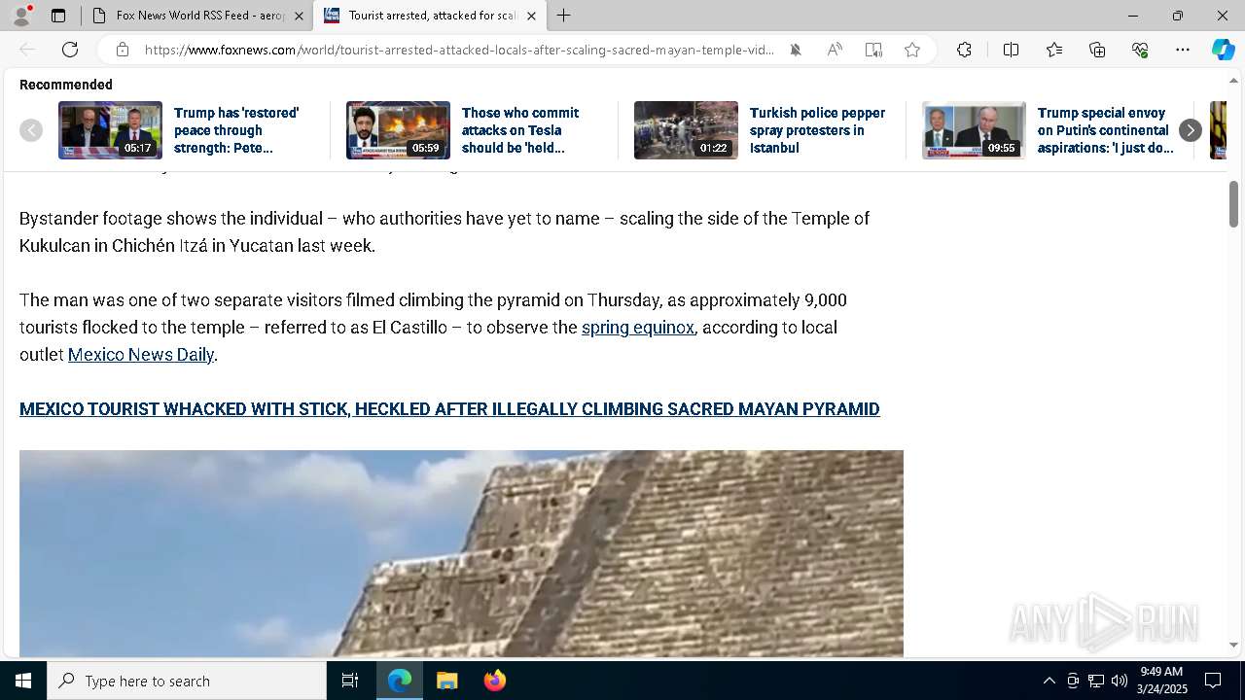Select the Tourist arrested article tab
1245x700 pixels.
(429, 16)
